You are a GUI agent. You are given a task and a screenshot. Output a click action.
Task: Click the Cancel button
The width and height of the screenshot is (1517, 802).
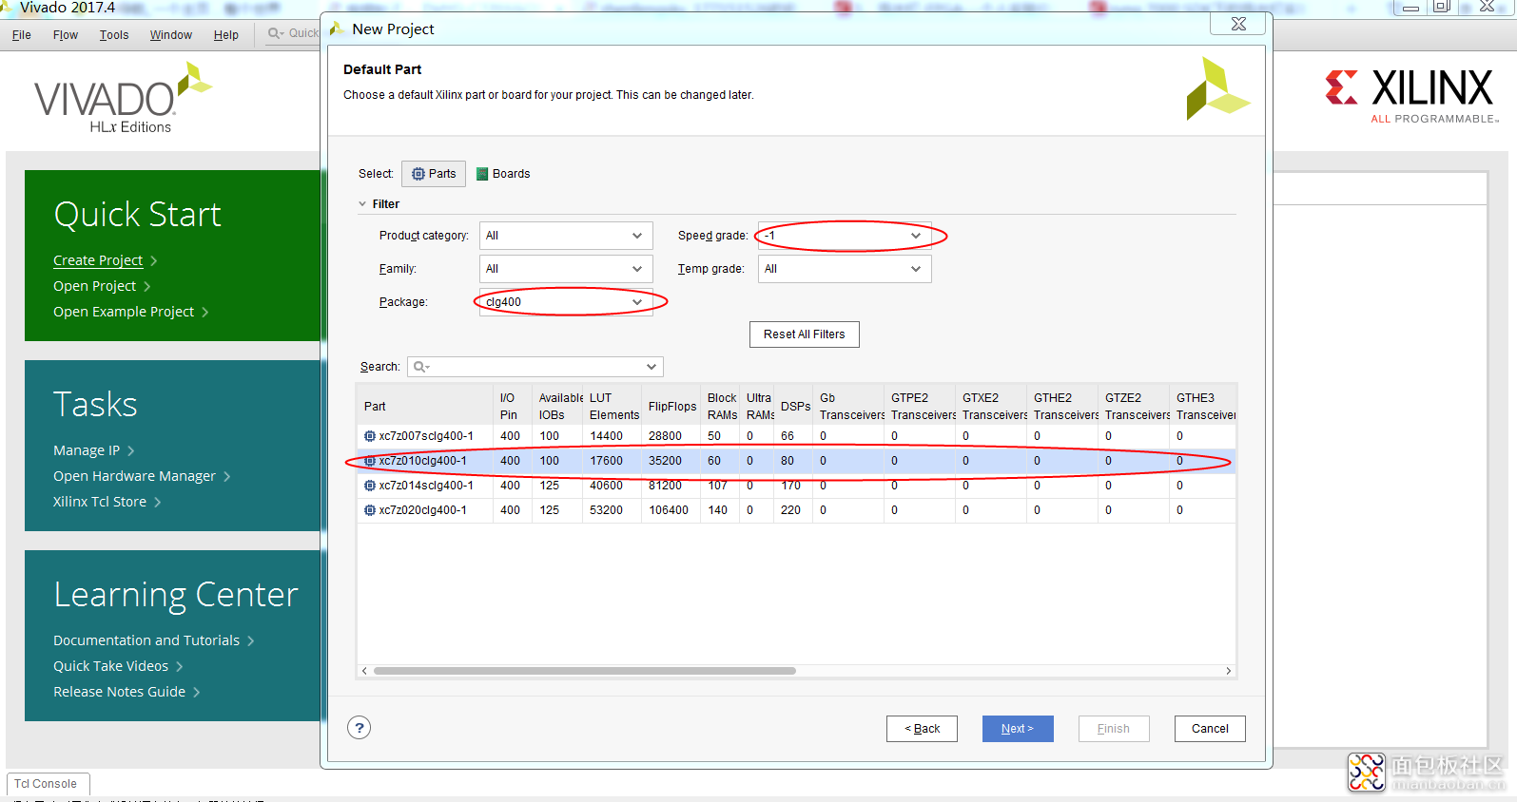(x=1210, y=729)
